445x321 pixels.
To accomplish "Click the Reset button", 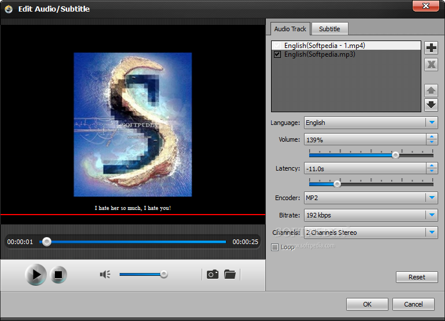I will pos(417,277).
